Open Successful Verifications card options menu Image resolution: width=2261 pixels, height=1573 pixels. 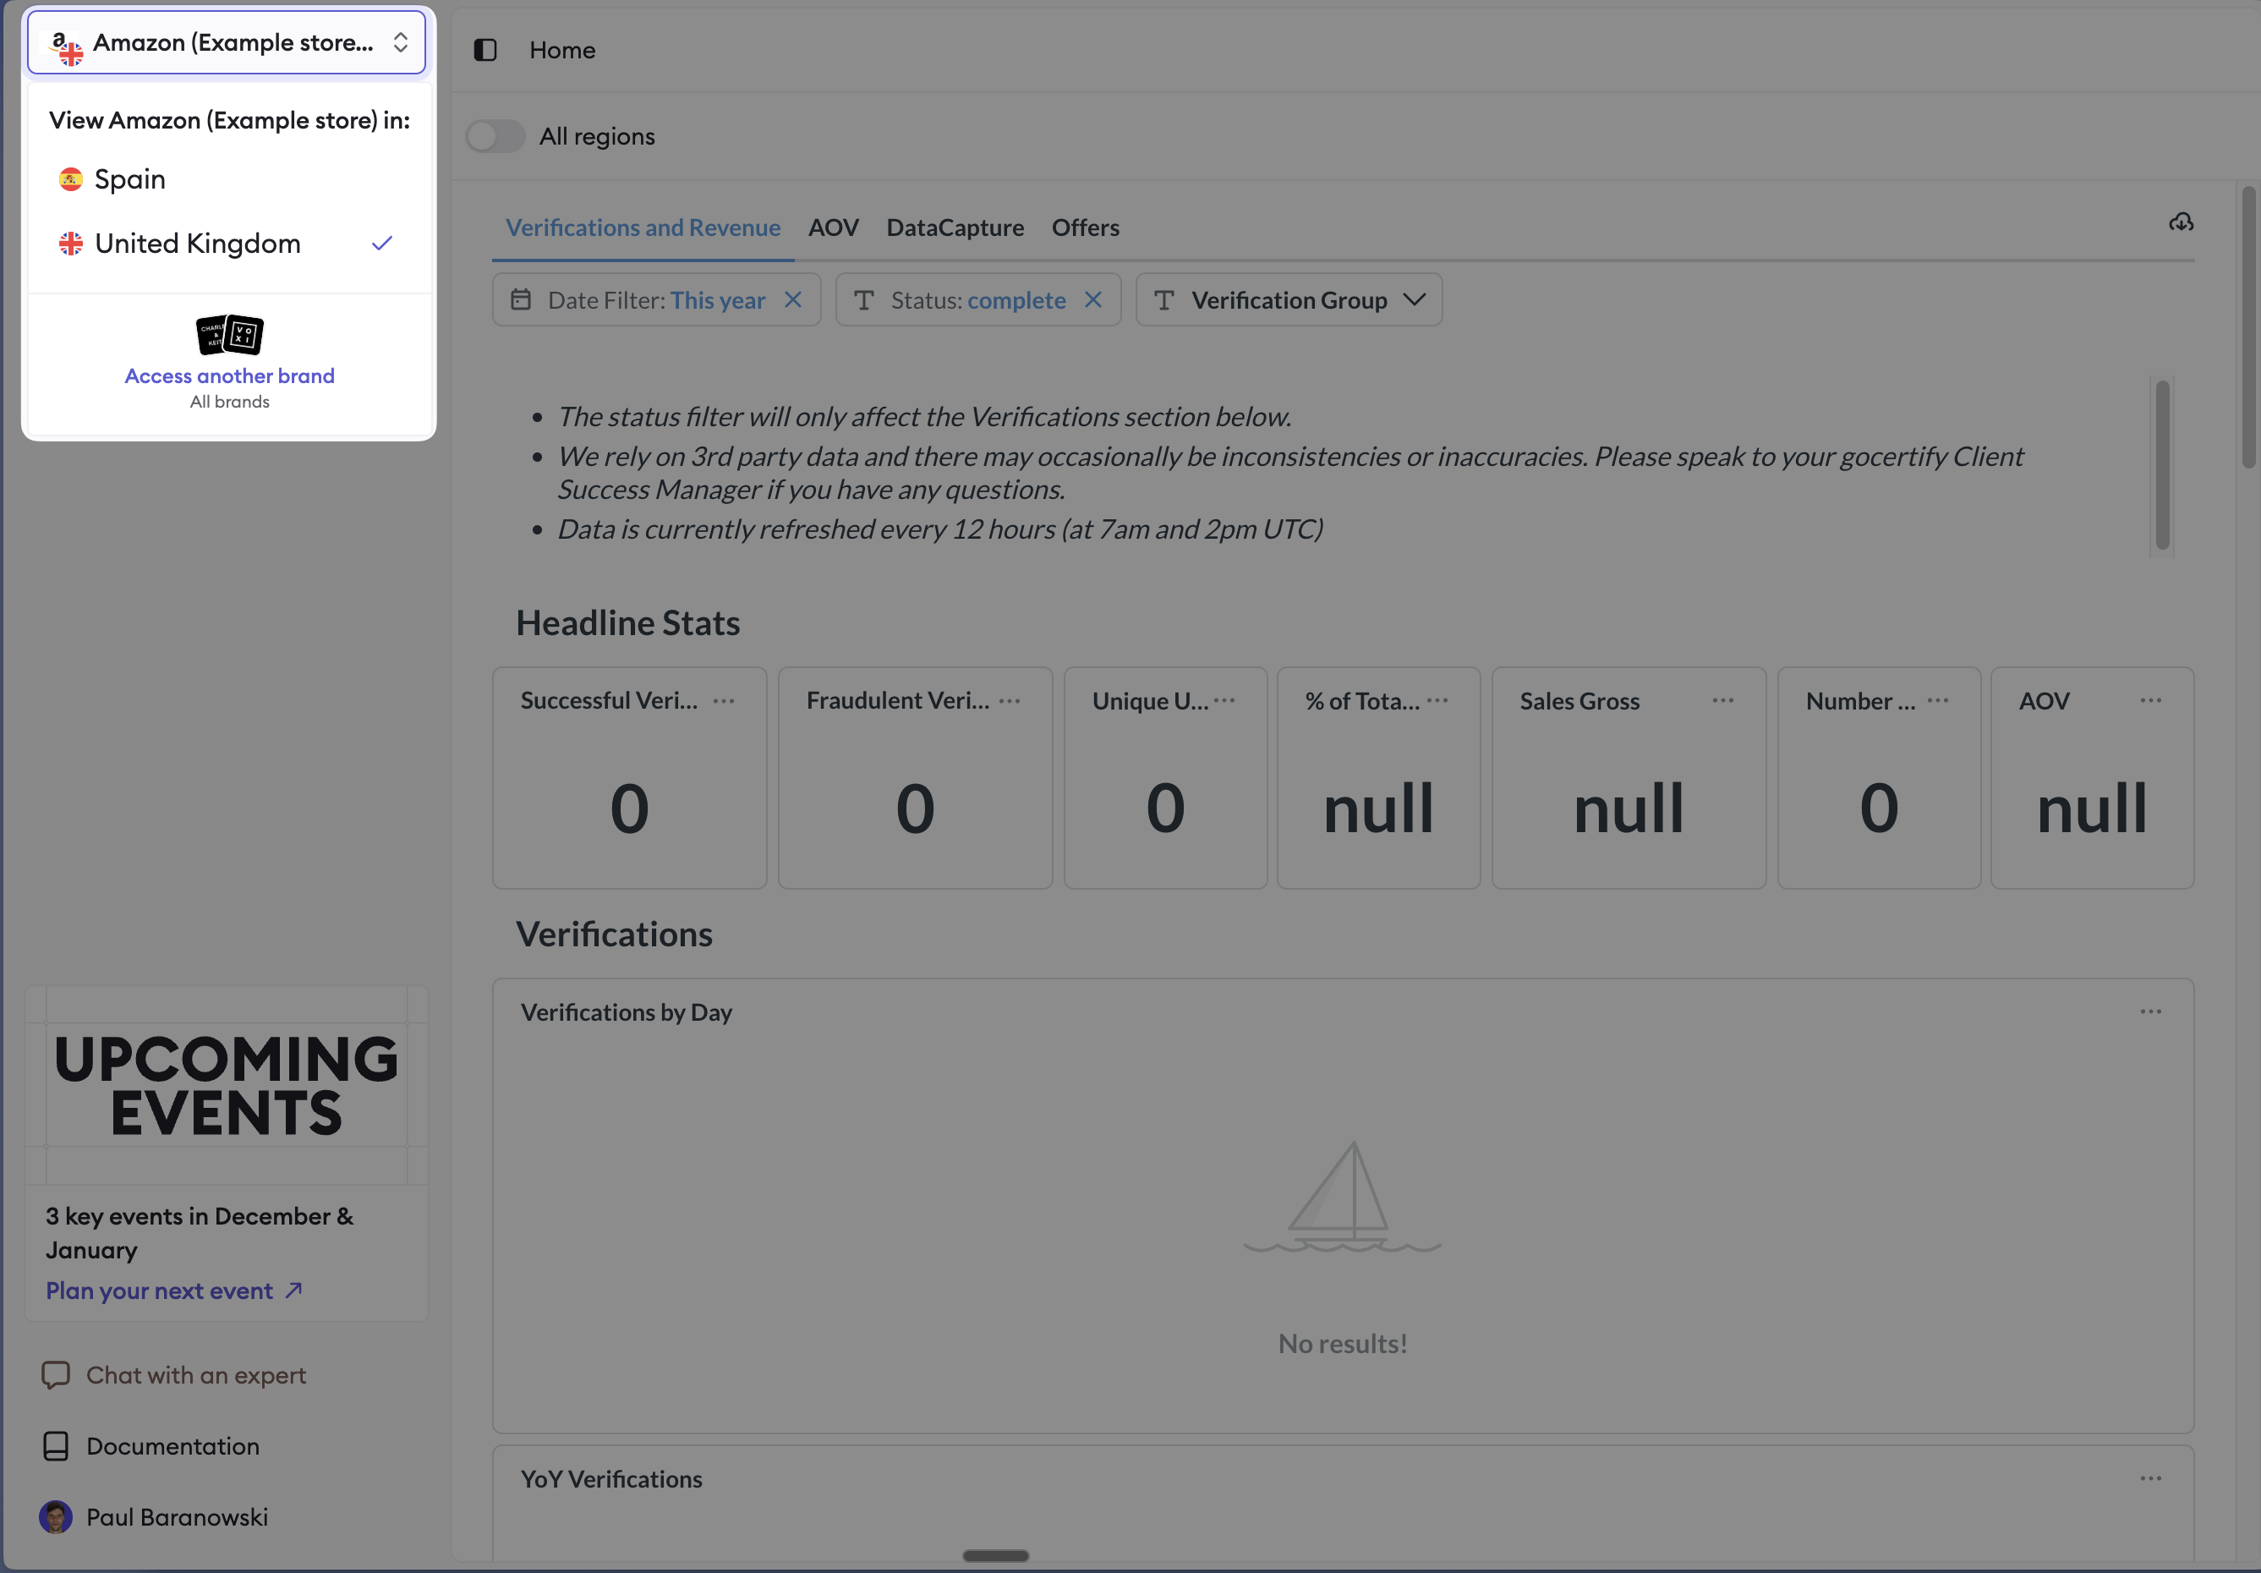click(x=724, y=700)
